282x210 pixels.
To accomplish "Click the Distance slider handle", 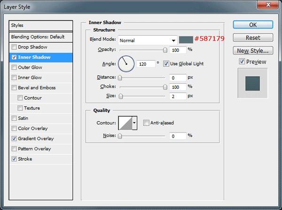I will 120,78.
